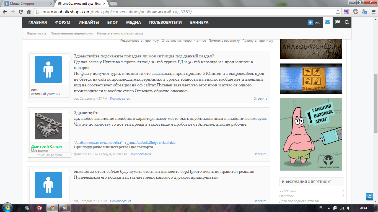The image size is (378, 212).
Task: Click the flag alerts icon
Action: tap(337, 22)
